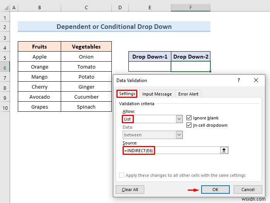
Task: Select column A header
Action: [14, 8]
